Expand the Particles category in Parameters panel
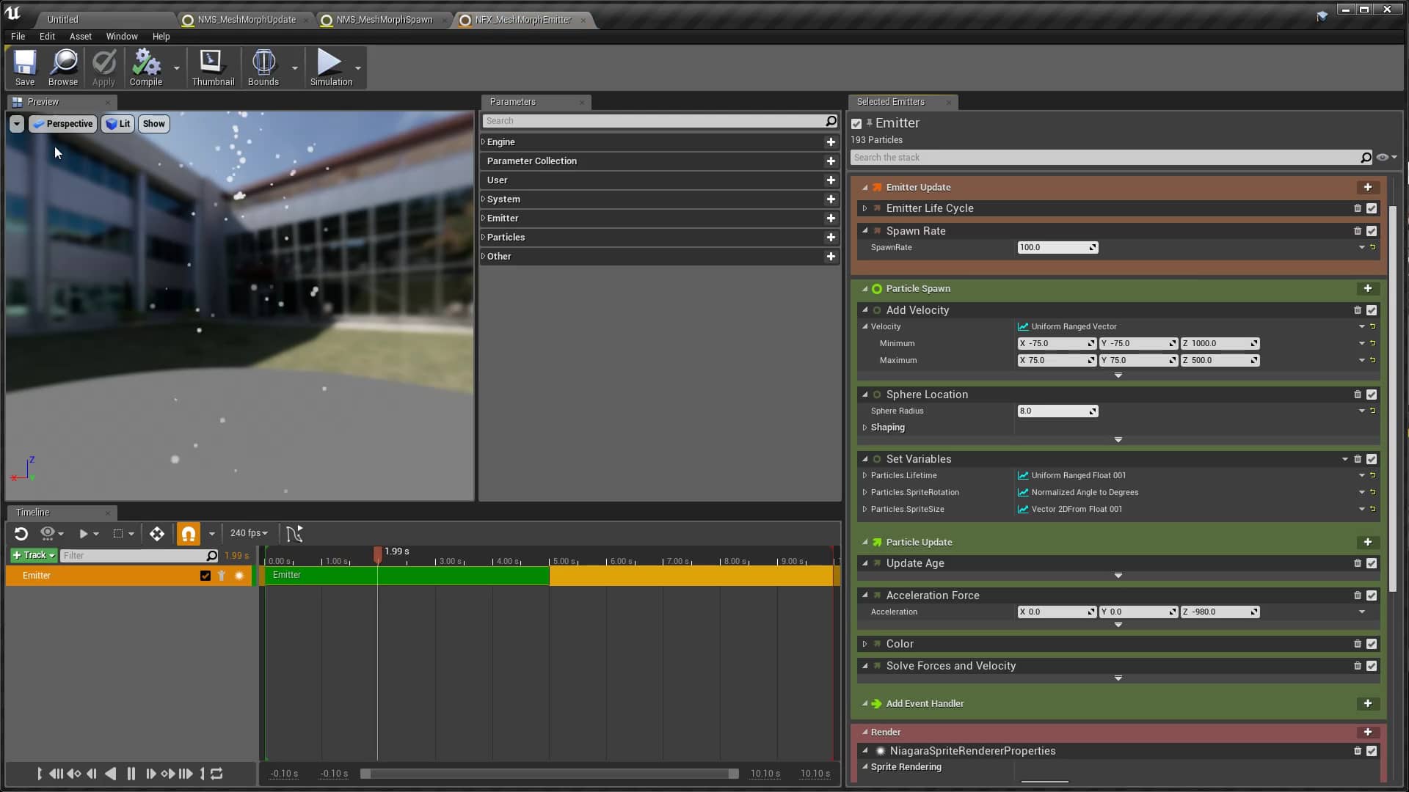Screen dimensions: 1409x792 click(482, 237)
